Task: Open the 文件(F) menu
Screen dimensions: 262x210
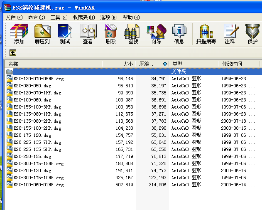Action: coord(14,17)
